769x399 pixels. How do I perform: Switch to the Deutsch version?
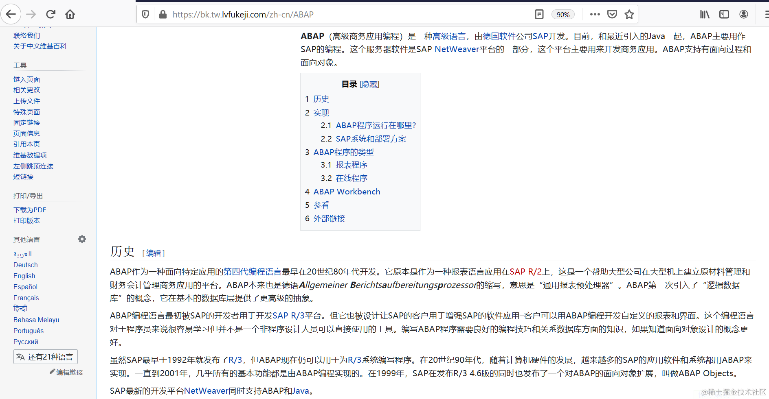(x=26, y=265)
